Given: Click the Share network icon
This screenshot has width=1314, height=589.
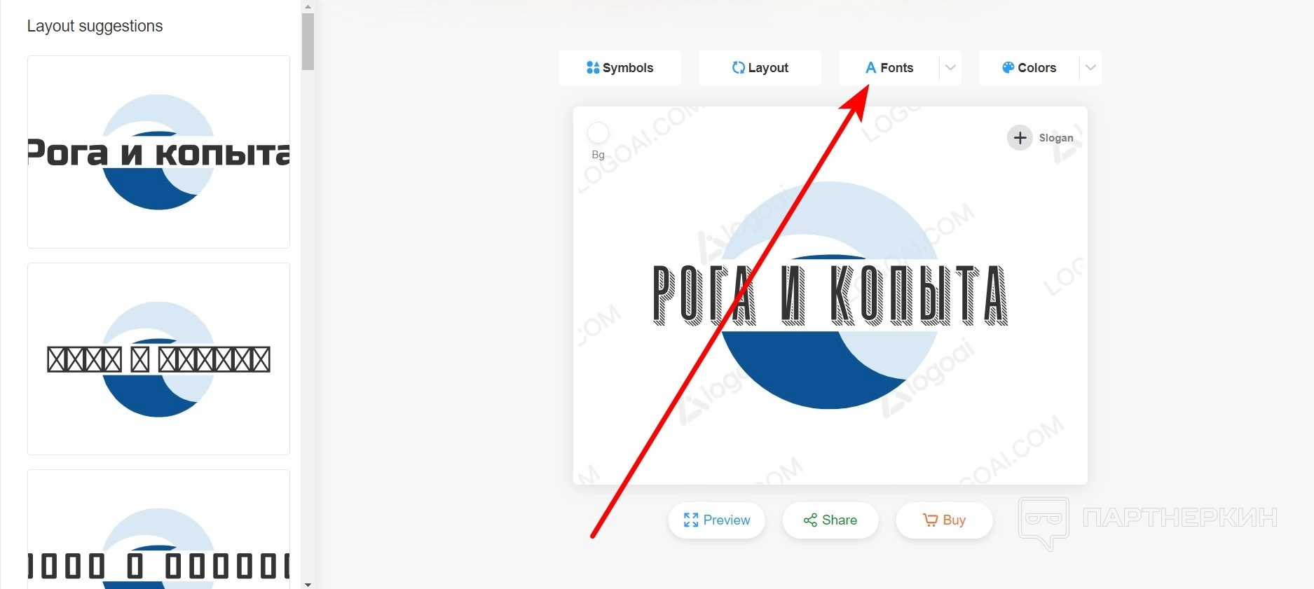Looking at the screenshot, I should [811, 520].
